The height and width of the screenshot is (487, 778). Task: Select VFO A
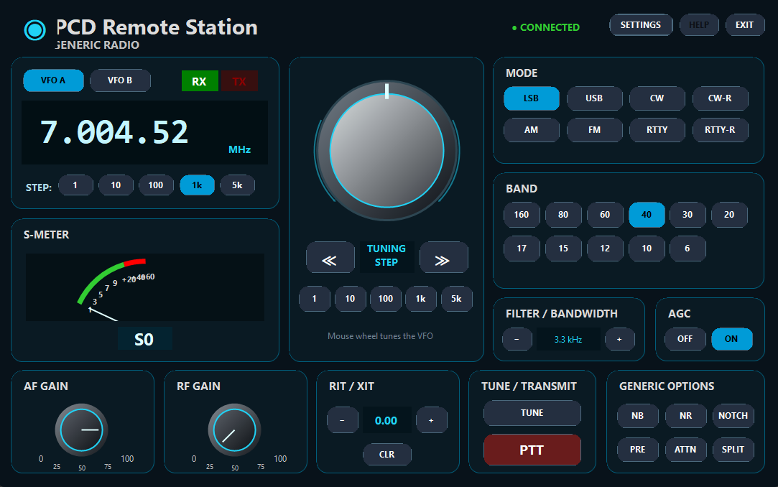click(x=53, y=80)
